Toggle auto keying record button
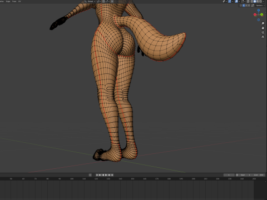Viewport: 267px width, 200px height. click(90, 175)
